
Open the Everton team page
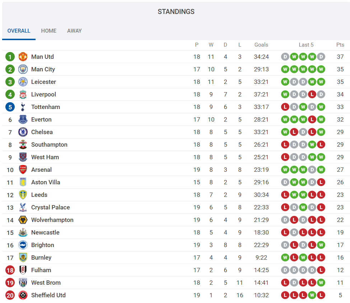[x=41, y=119]
